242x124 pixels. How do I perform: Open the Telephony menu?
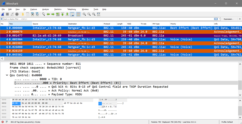point(72,9)
